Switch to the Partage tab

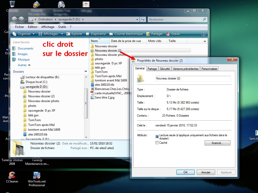152,69
